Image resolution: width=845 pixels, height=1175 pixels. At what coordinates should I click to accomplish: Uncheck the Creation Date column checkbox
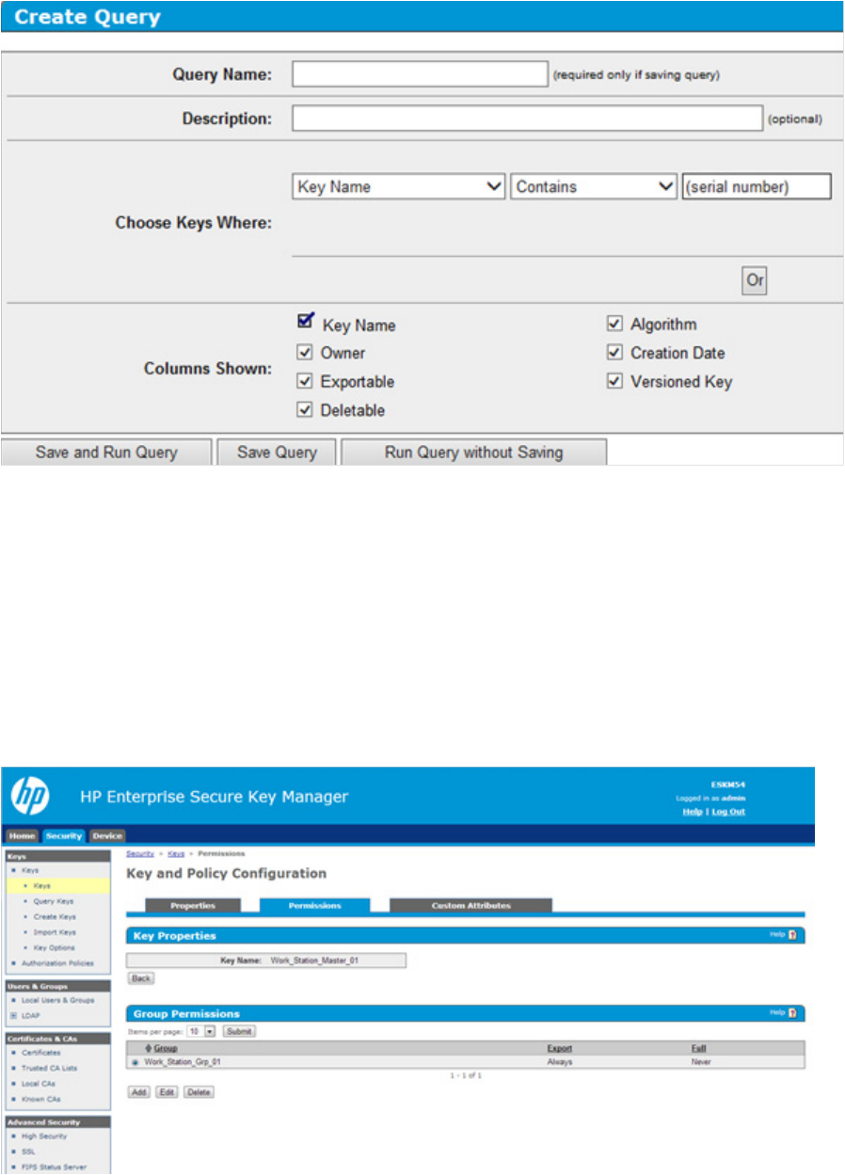(x=614, y=353)
